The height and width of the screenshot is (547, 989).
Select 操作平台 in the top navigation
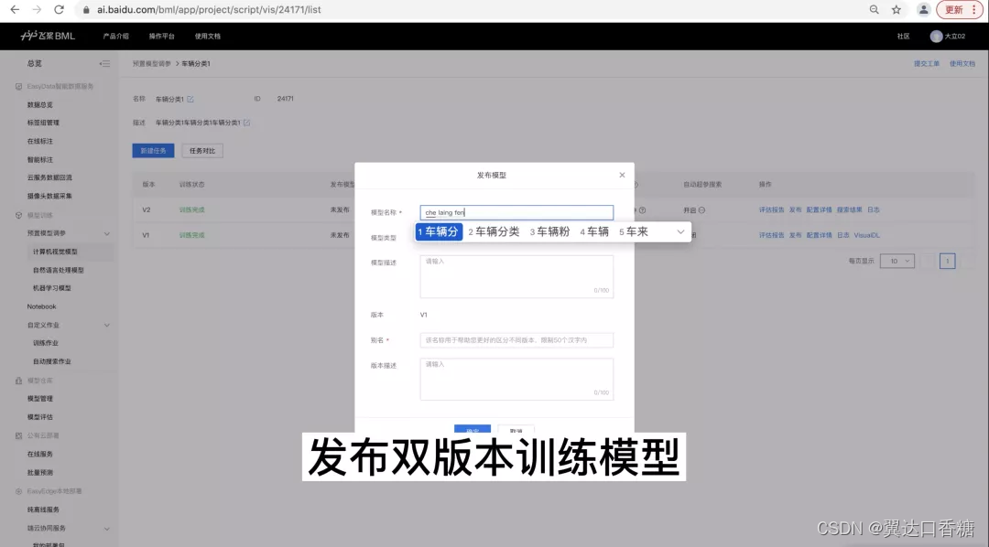click(162, 38)
